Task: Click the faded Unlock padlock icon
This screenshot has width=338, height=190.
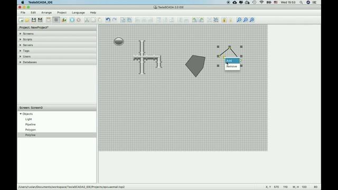Action: (231, 20)
